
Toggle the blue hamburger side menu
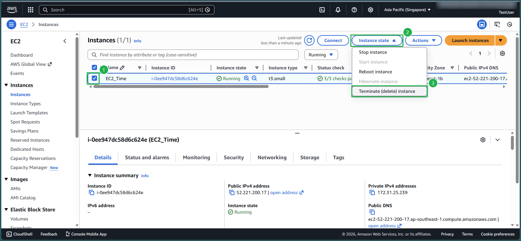click(11, 24)
